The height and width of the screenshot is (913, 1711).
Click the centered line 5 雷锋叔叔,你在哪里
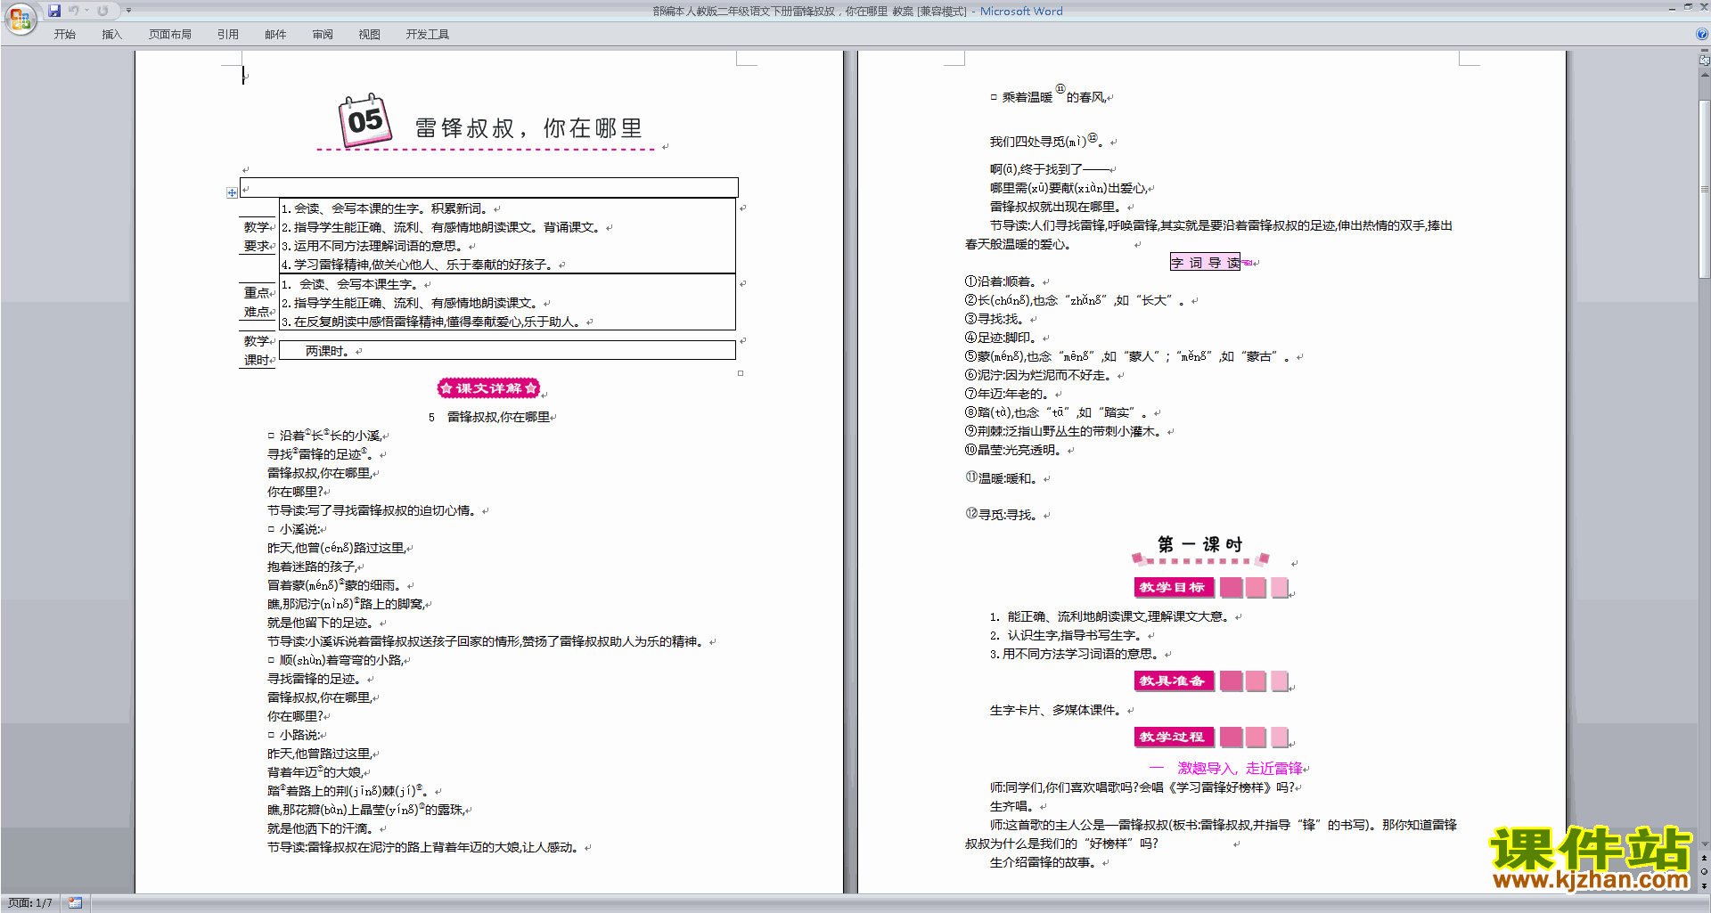click(x=489, y=417)
